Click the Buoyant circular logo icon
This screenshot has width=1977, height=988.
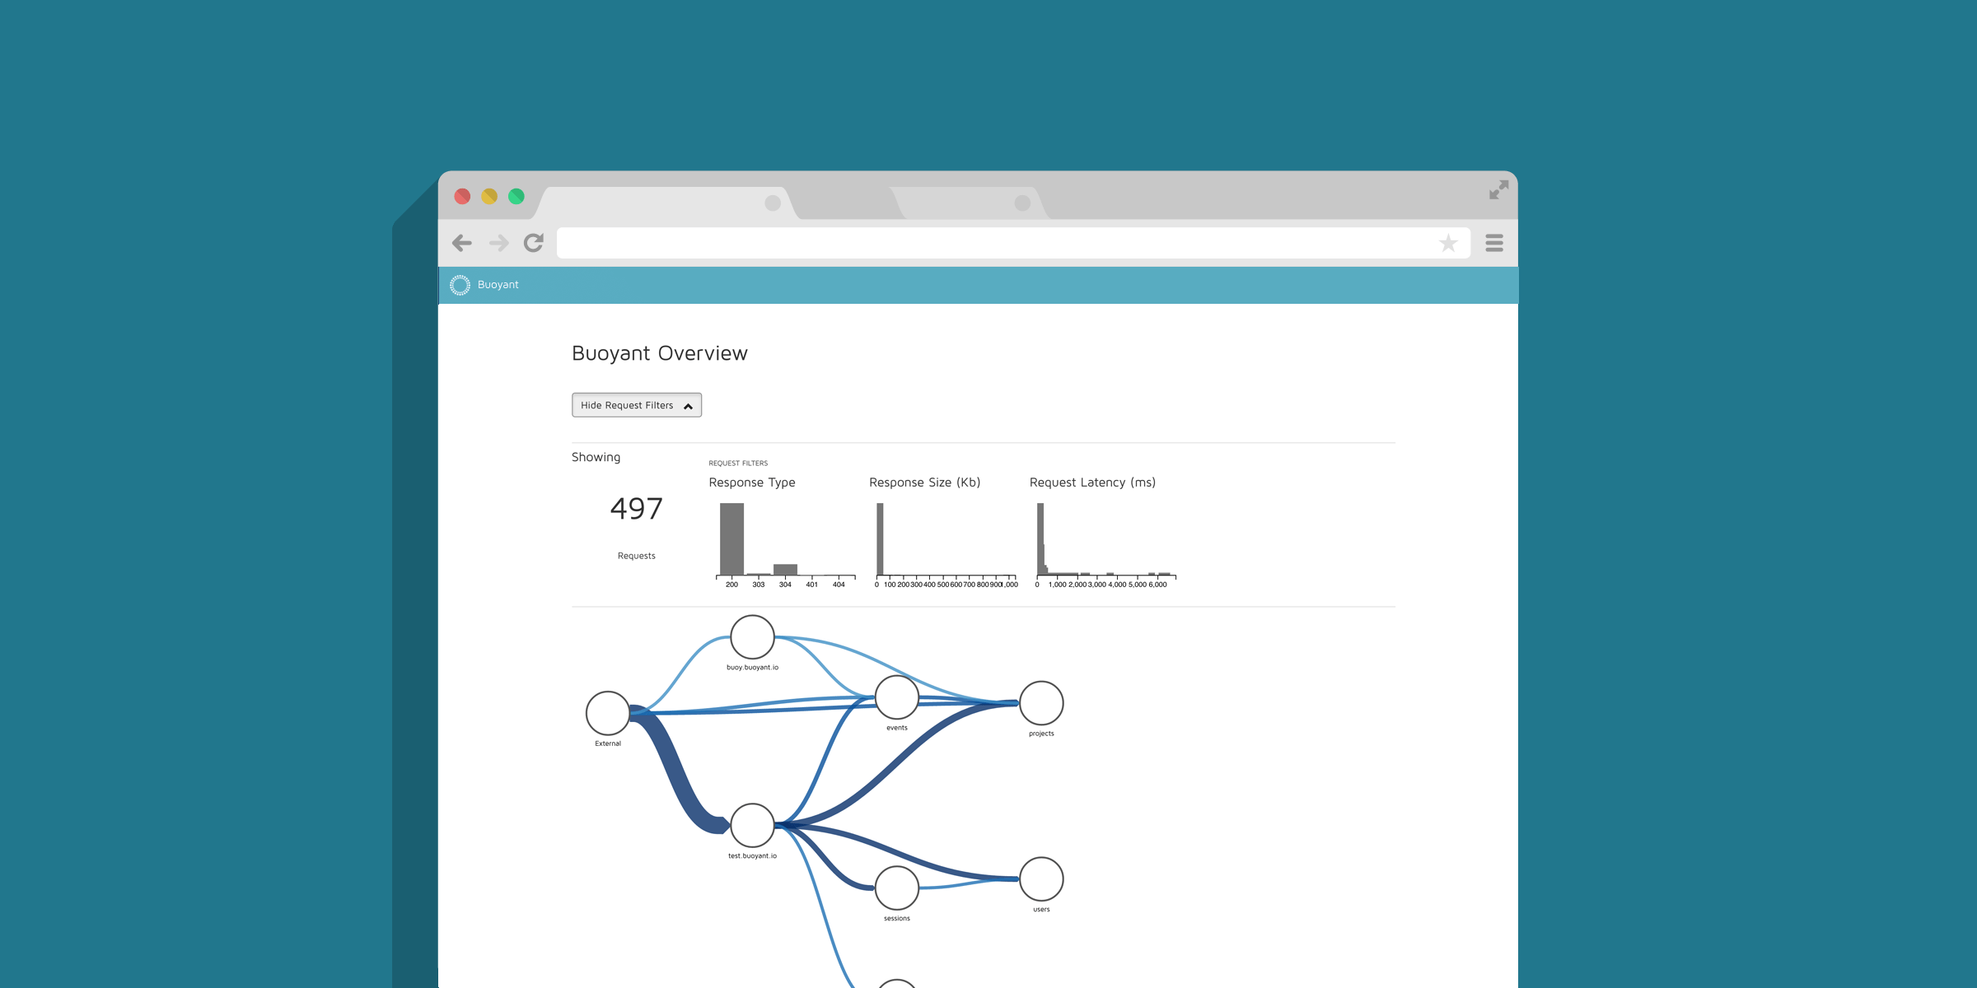pos(460,285)
